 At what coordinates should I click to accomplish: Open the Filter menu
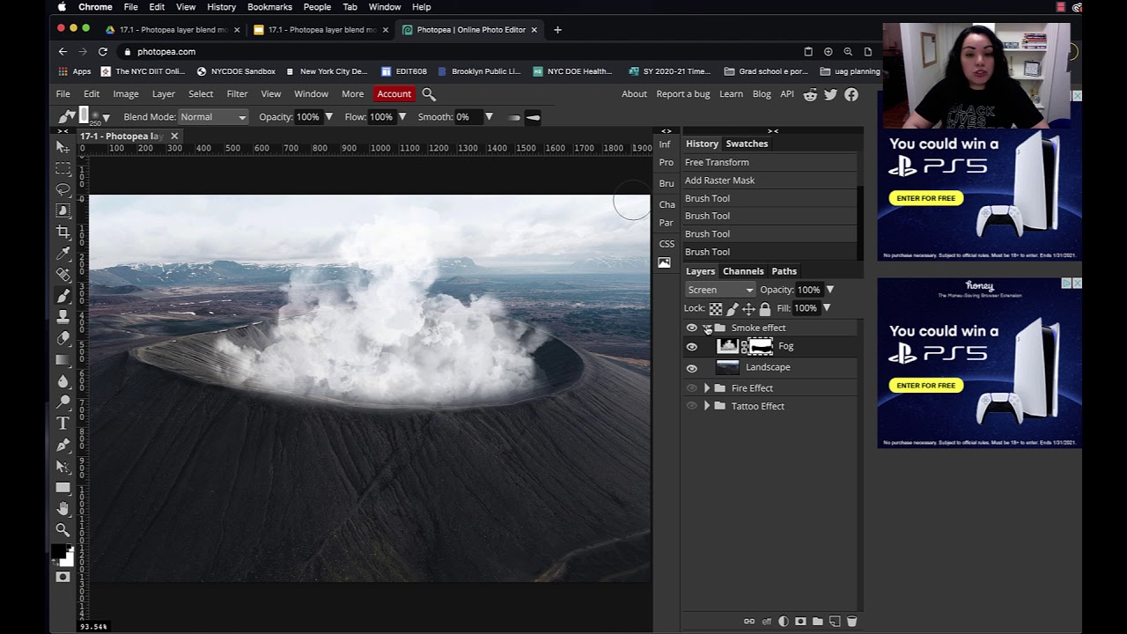237,94
